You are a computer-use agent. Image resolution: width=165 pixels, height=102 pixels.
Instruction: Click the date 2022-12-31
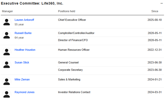tap(155, 50)
